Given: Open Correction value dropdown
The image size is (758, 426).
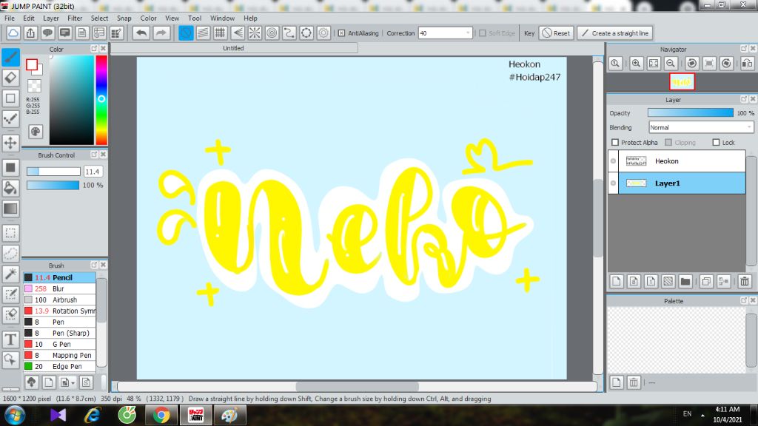Looking at the screenshot, I should [x=468, y=33].
